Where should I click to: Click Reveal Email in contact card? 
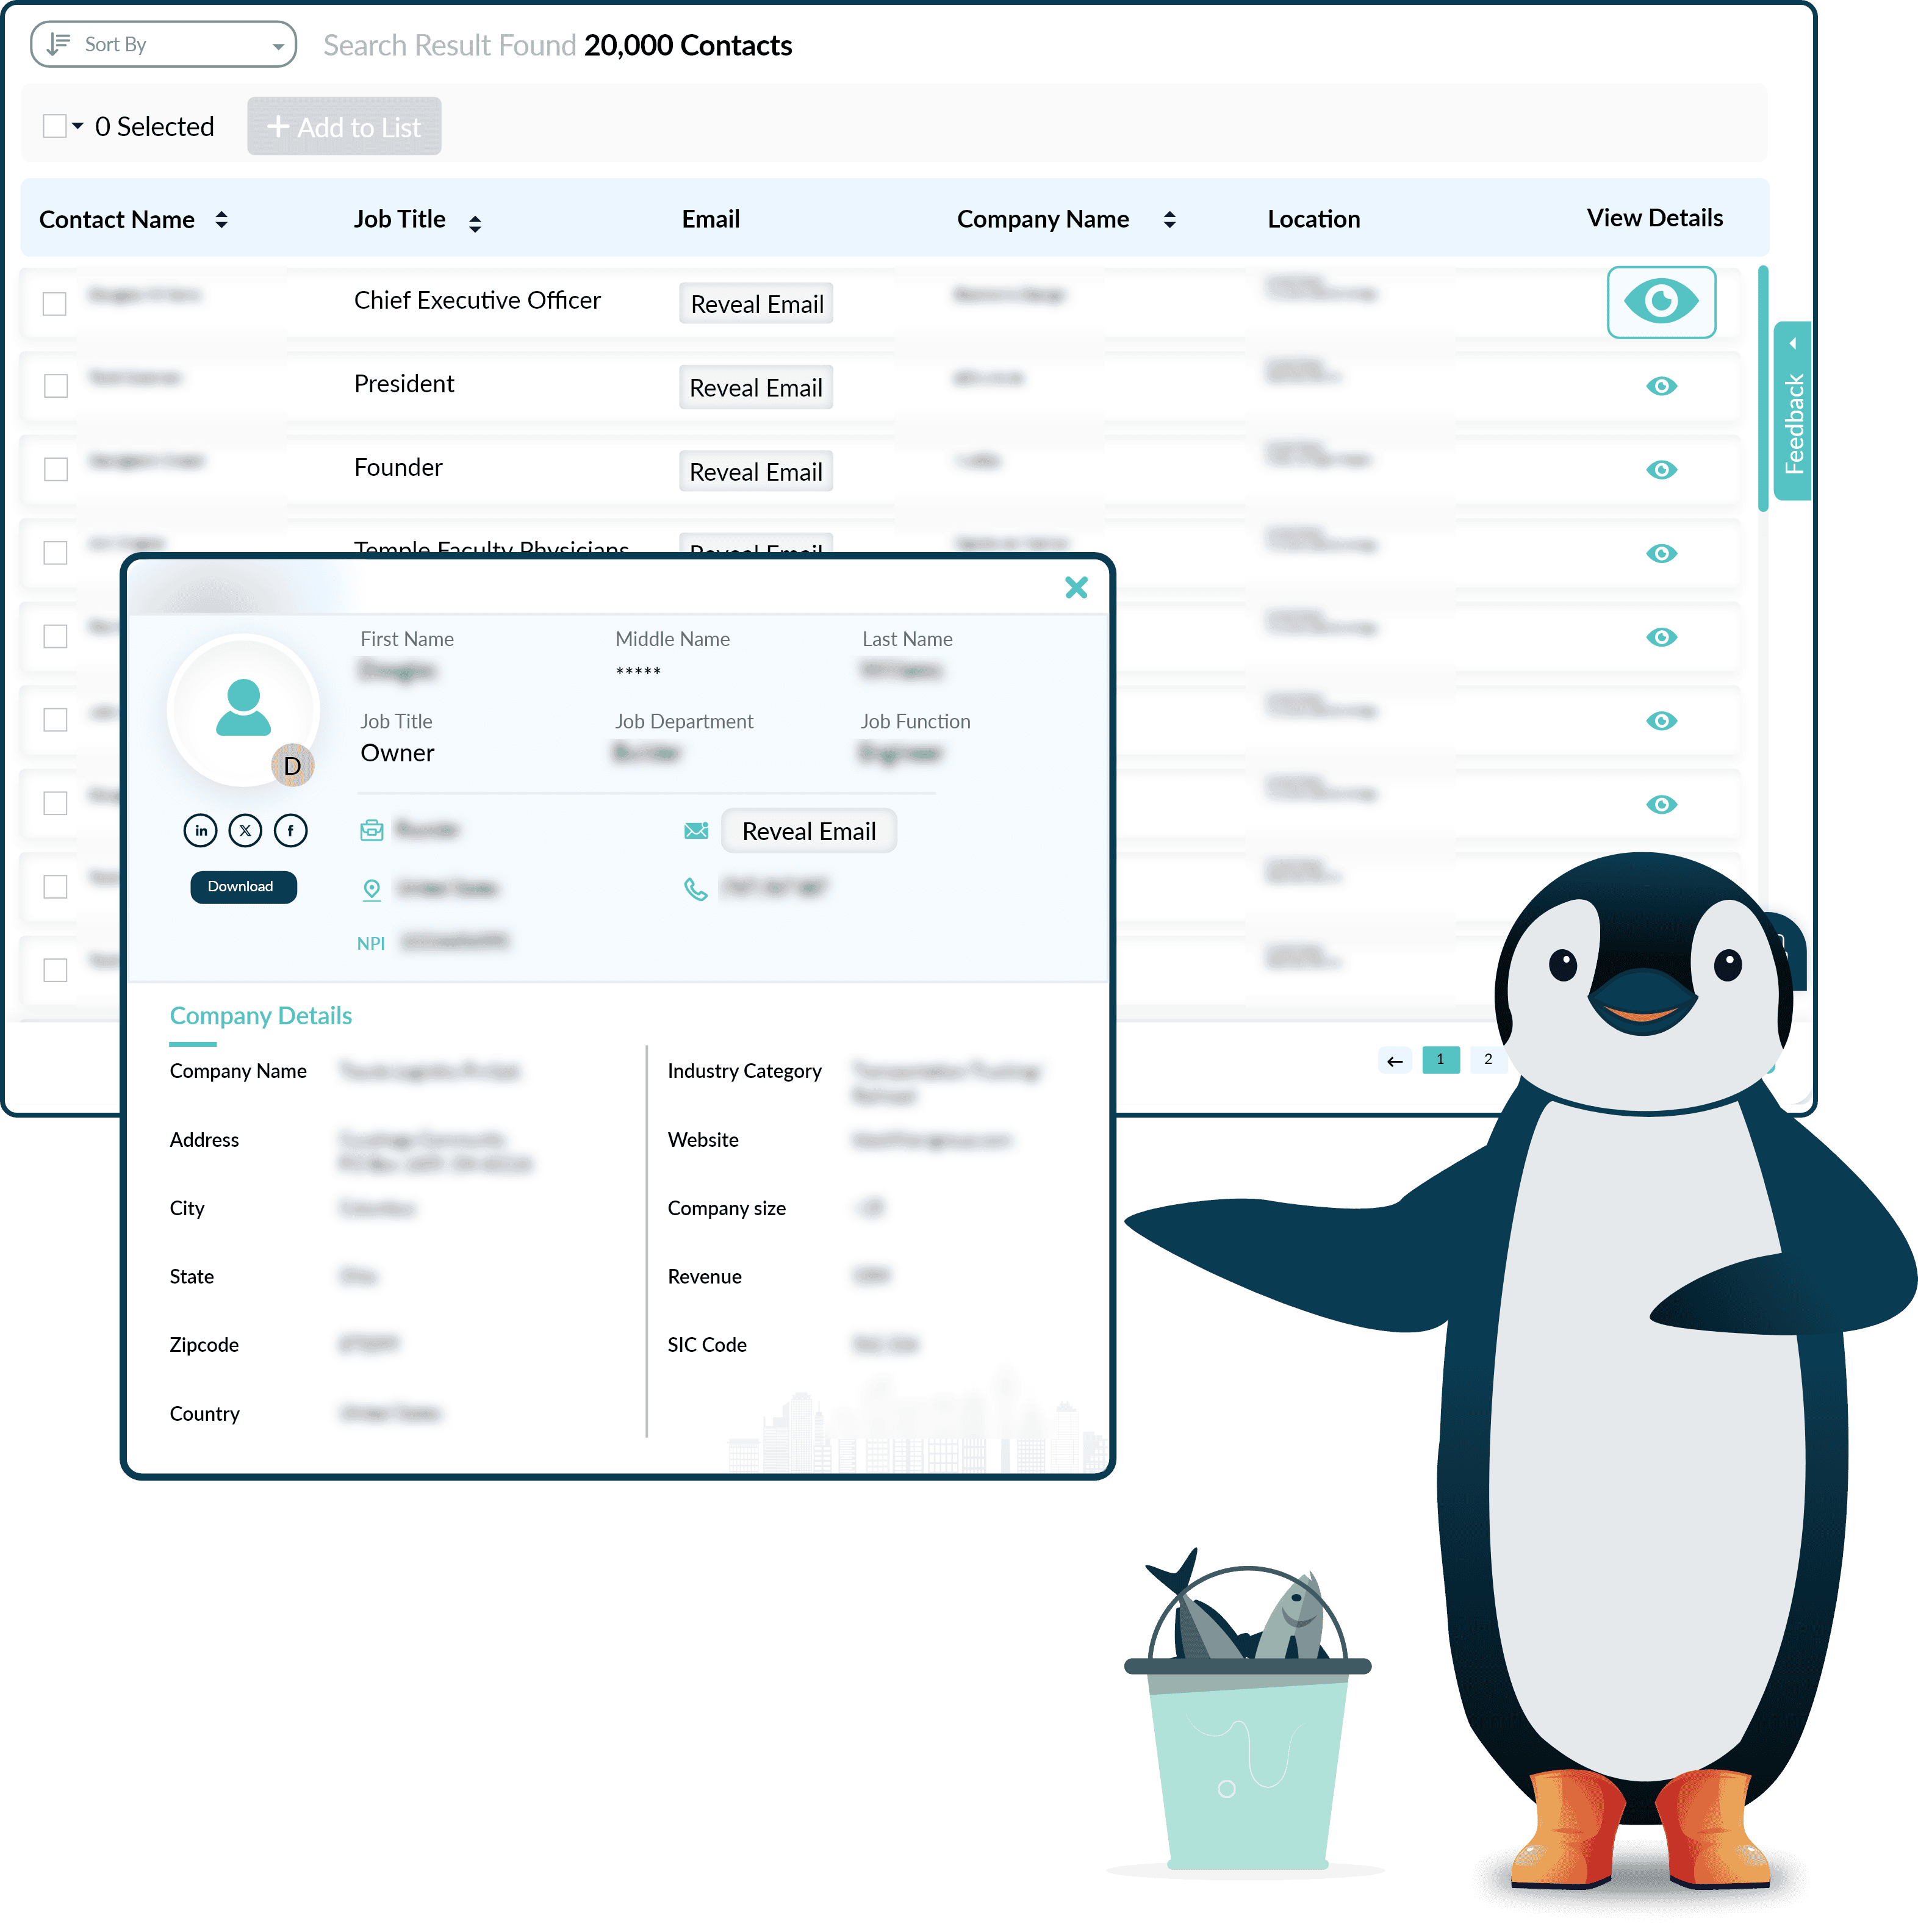tap(808, 831)
